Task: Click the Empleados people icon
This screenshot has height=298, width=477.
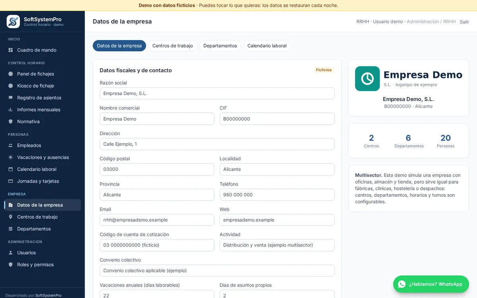Action: 11,145
